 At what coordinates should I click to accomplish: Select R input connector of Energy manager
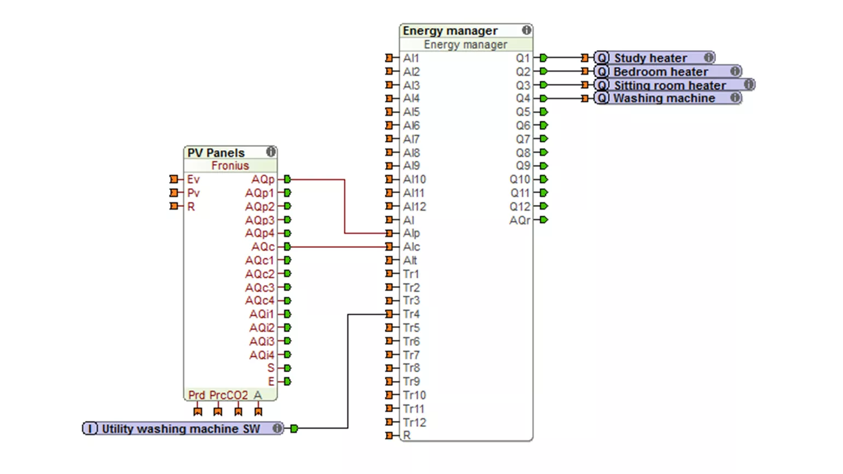point(389,436)
